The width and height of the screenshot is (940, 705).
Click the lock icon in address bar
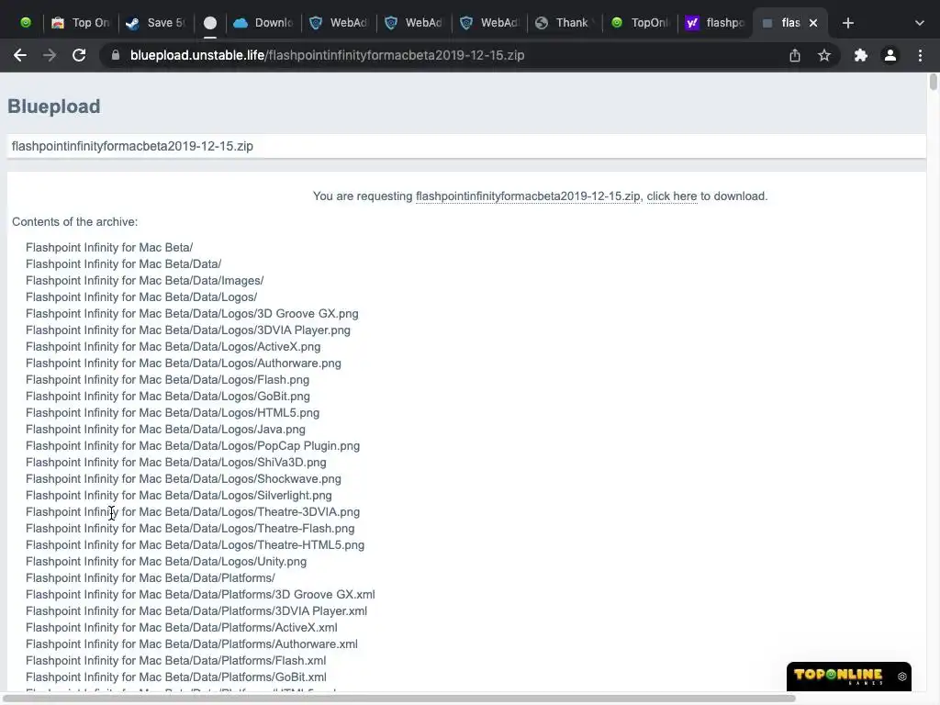point(116,55)
